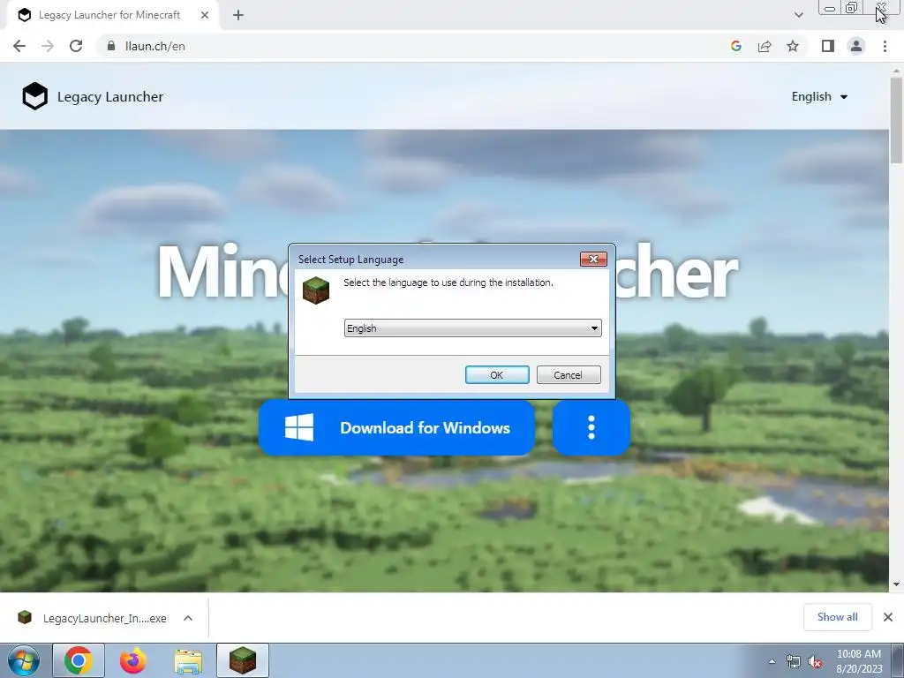Restore down the Chrome window
This screenshot has height=678, width=904.
(x=852, y=8)
